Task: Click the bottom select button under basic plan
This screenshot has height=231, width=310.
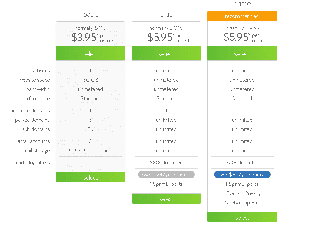Action: click(90, 177)
